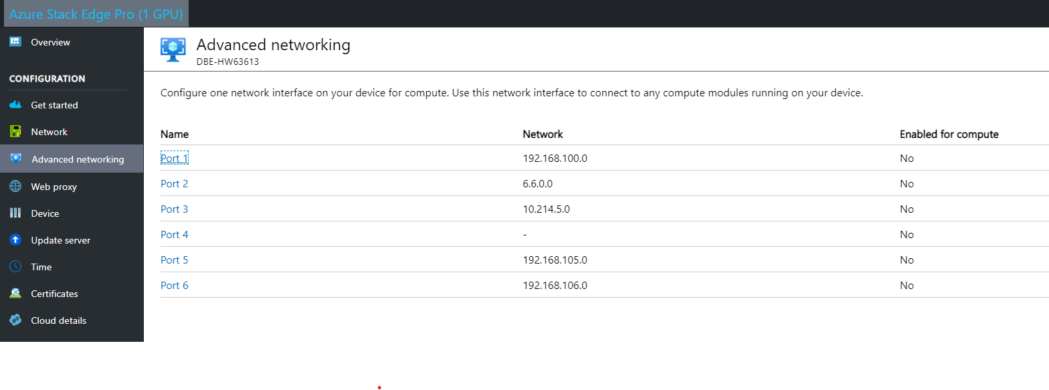The image size is (1049, 390).
Task: Select the Overview icon in the sidebar
Action: (x=14, y=41)
